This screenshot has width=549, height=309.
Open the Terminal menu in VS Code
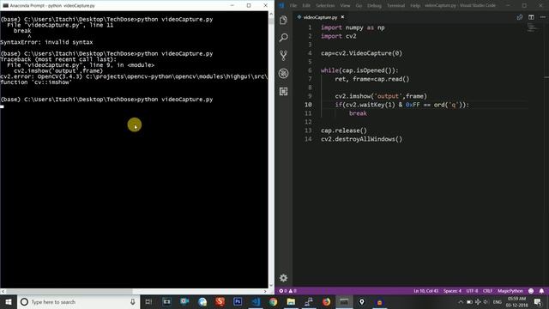[x=395, y=6]
